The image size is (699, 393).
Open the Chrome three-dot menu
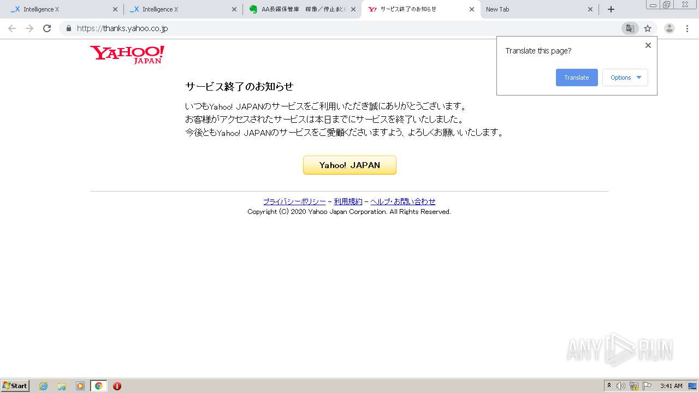point(687,28)
